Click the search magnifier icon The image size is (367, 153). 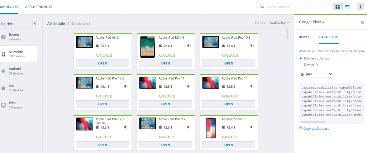pos(262,7)
